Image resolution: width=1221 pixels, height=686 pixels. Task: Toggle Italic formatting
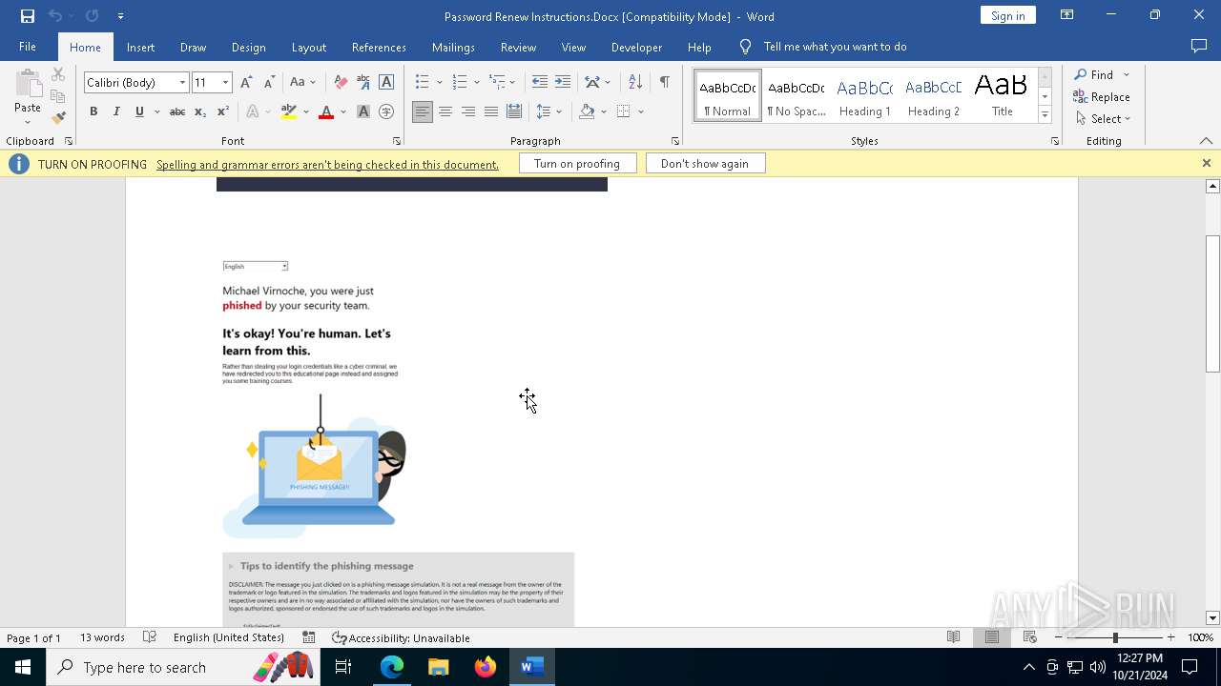coord(116,111)
